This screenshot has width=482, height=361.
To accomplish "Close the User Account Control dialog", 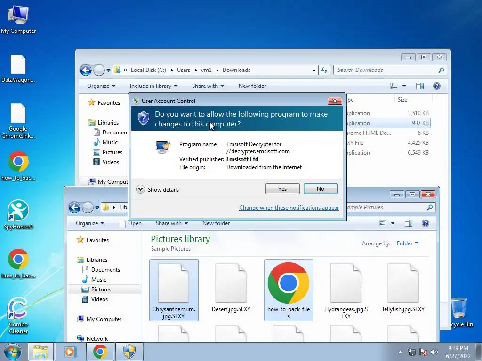I will pos(335,101).
